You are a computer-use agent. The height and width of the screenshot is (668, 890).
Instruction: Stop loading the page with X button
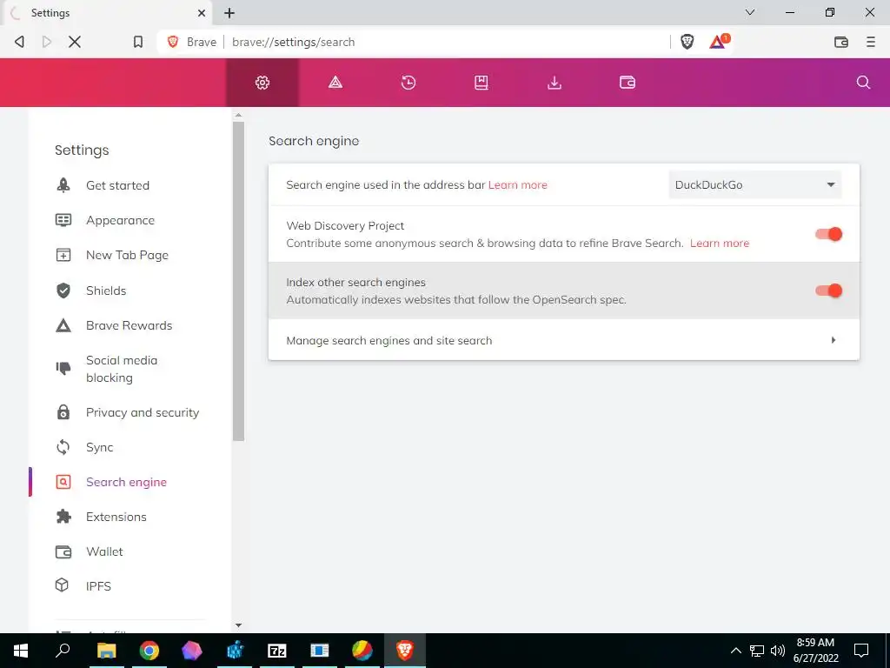click(75, 42)
